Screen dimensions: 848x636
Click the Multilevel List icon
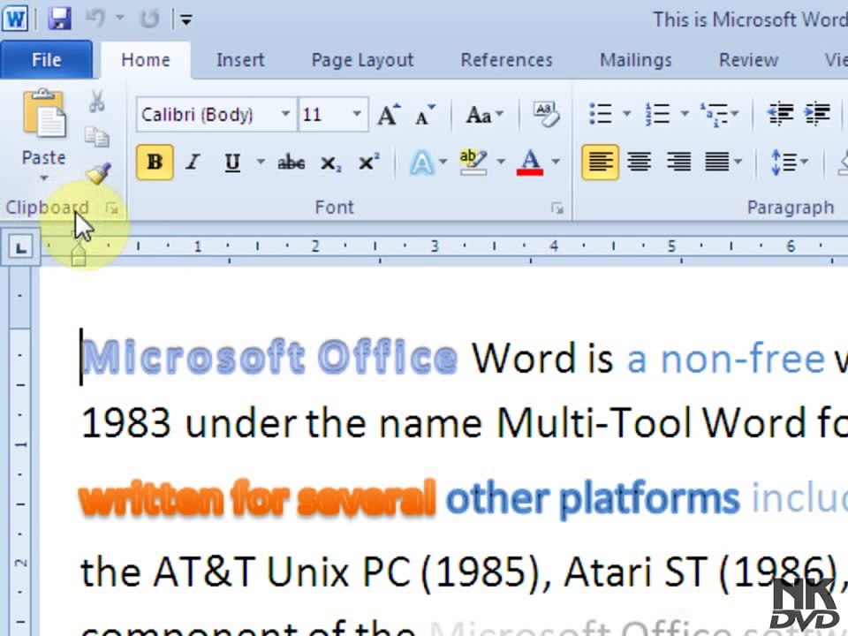point(715,114)
